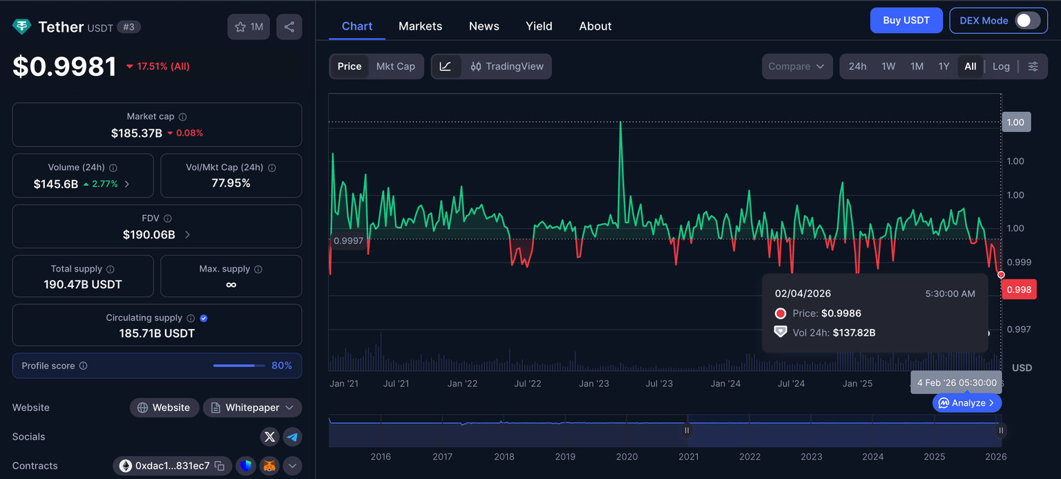Open the Compare dropdown
Image resolution: width=1061 pixels, height=479 pixels.
coord(796,66)
